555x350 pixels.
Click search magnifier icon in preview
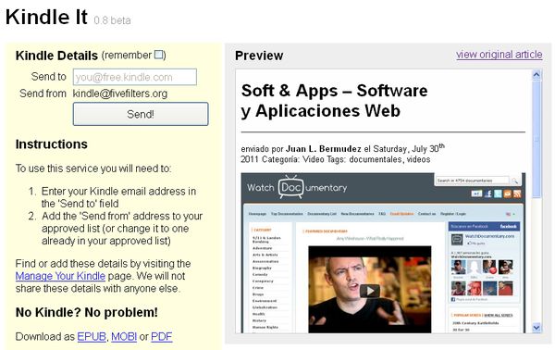click(515, 181)
